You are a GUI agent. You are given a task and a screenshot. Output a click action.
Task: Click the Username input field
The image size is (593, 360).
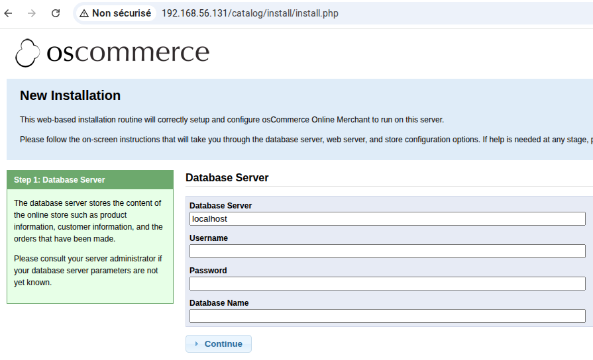point(387,251)
